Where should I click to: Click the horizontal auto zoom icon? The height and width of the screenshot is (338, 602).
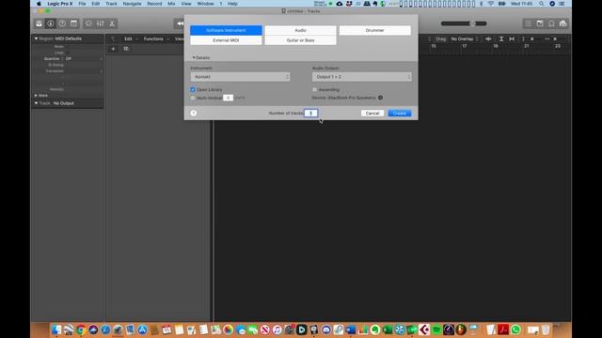pyautogui.click(x=512, y=38)
